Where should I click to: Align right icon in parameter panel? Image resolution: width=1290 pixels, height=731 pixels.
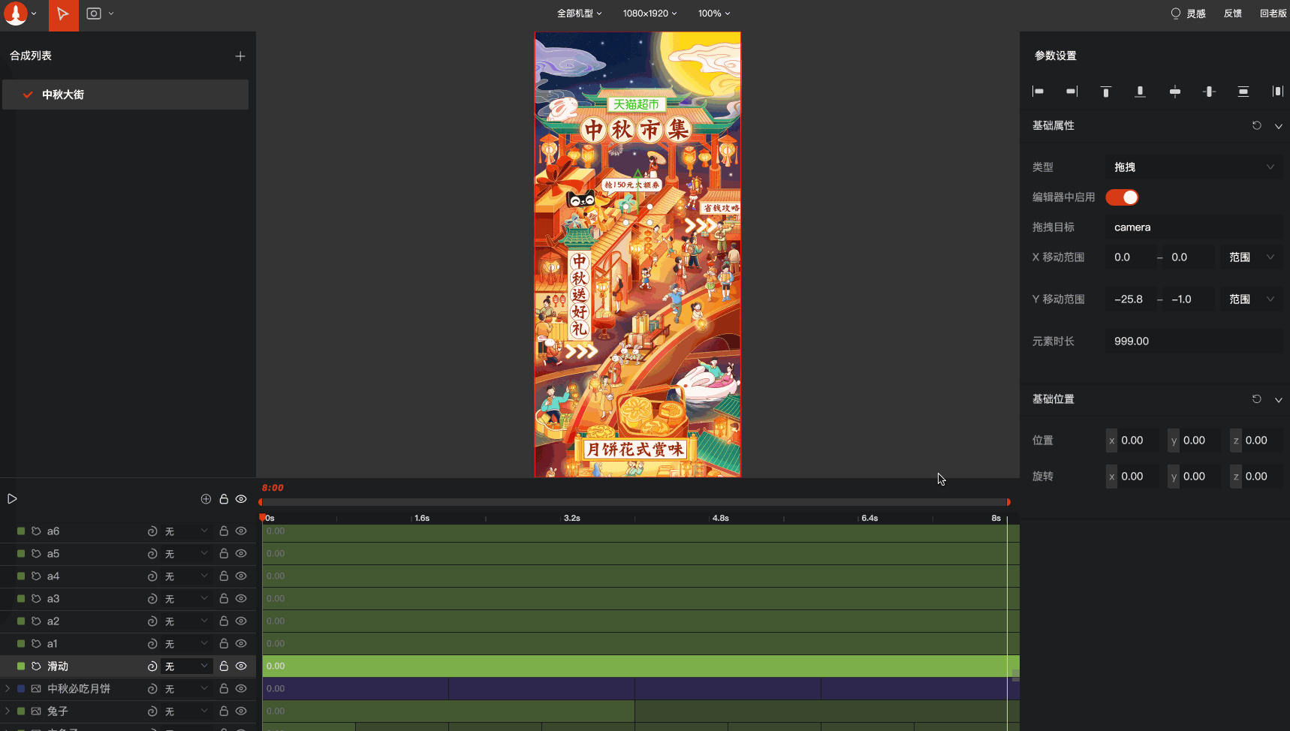[x=1071, y=92]
